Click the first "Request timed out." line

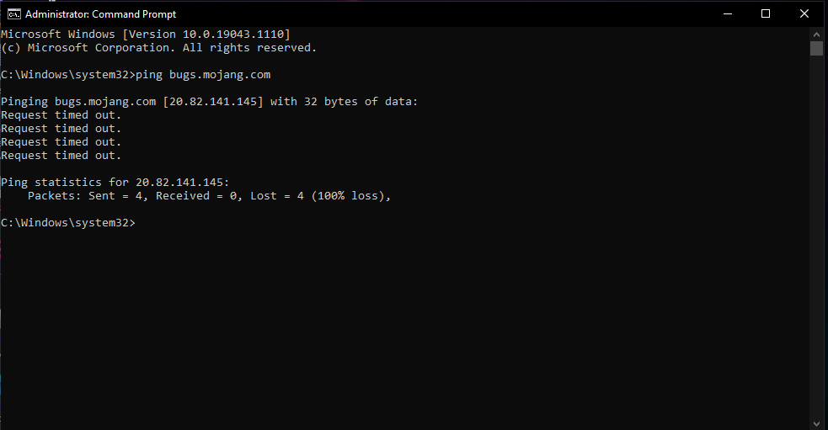[61, 115]
